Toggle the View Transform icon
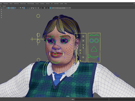 (50, 8)
